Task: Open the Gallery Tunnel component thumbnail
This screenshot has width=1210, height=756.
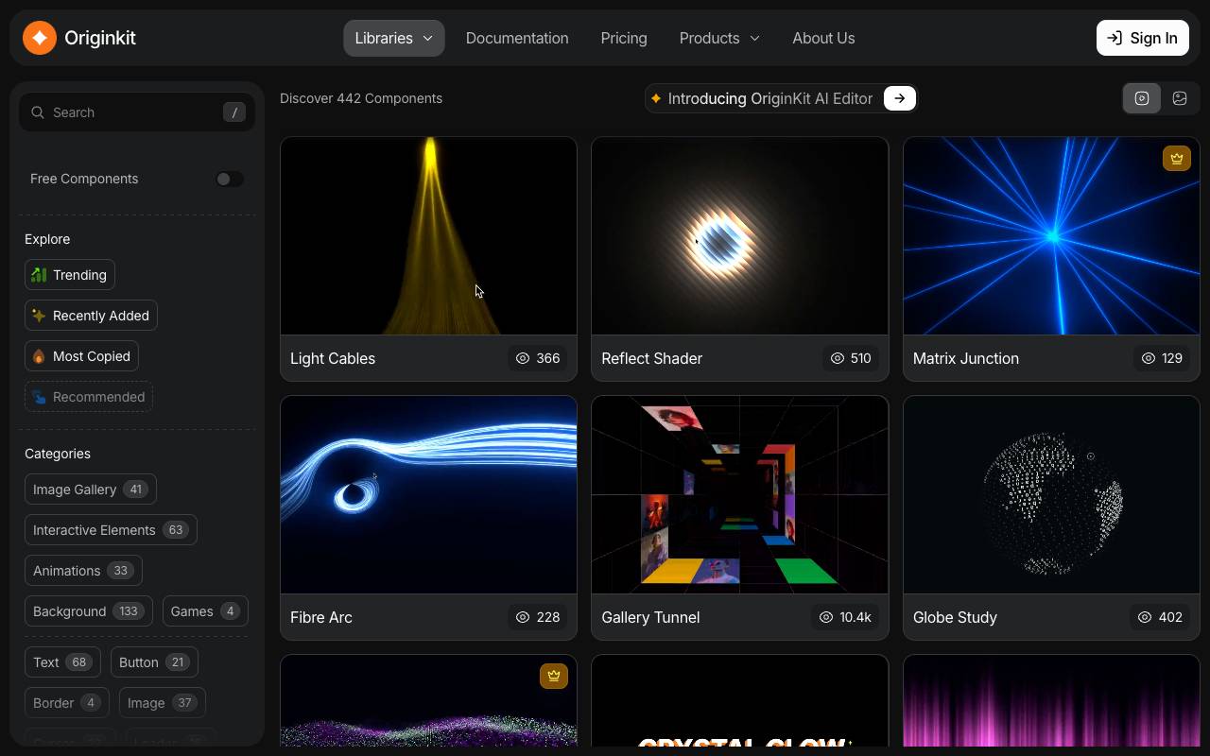Action: tap(739, 495)
